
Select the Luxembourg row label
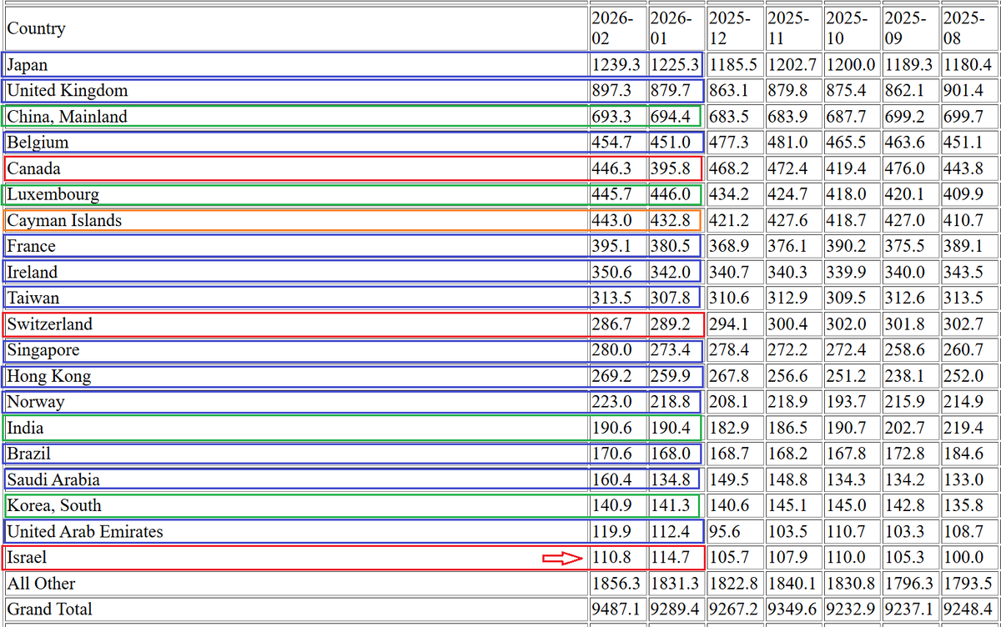click(x=53, y=194)
